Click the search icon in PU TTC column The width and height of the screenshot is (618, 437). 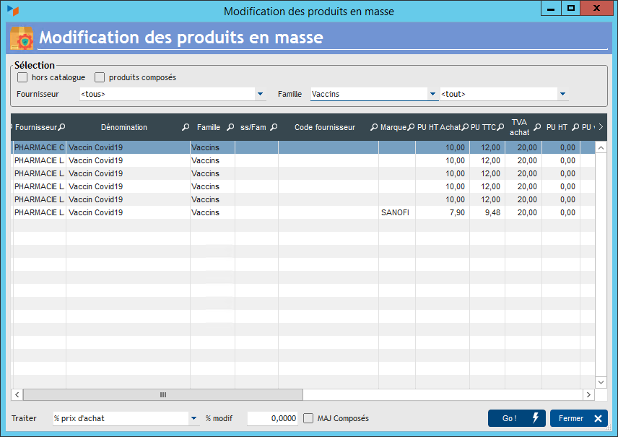tap(501, 127)
